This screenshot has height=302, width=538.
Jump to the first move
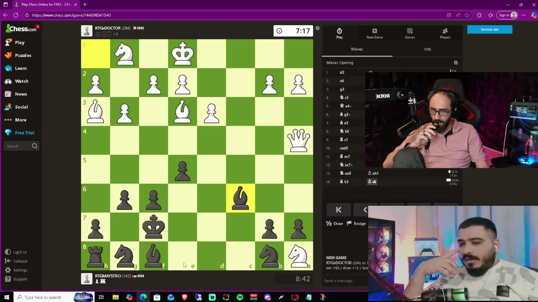tap(339, 210)
